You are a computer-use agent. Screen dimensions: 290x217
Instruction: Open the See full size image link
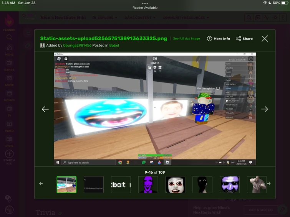pyautogui.click(x=186, y=38)
